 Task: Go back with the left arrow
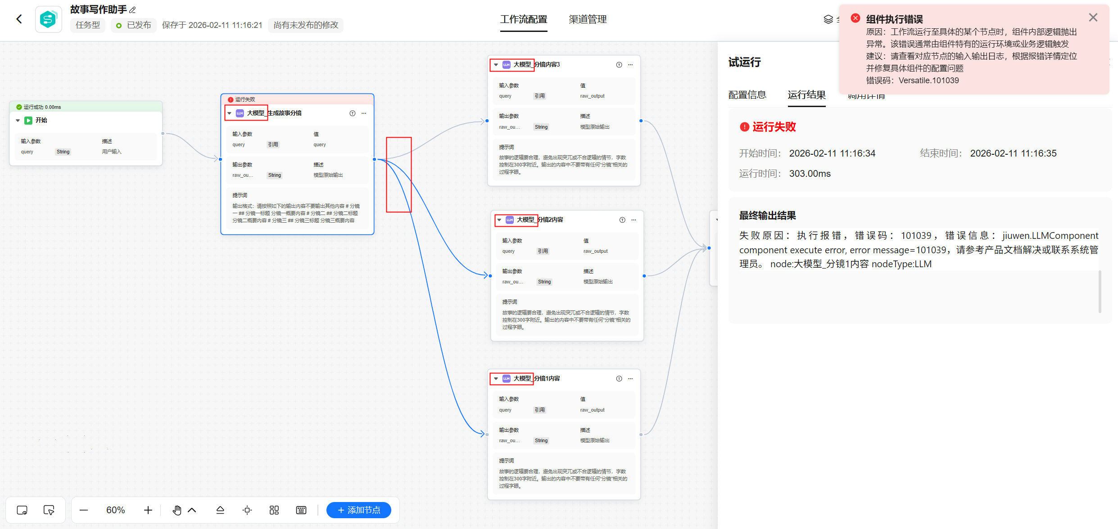point(19,19)
